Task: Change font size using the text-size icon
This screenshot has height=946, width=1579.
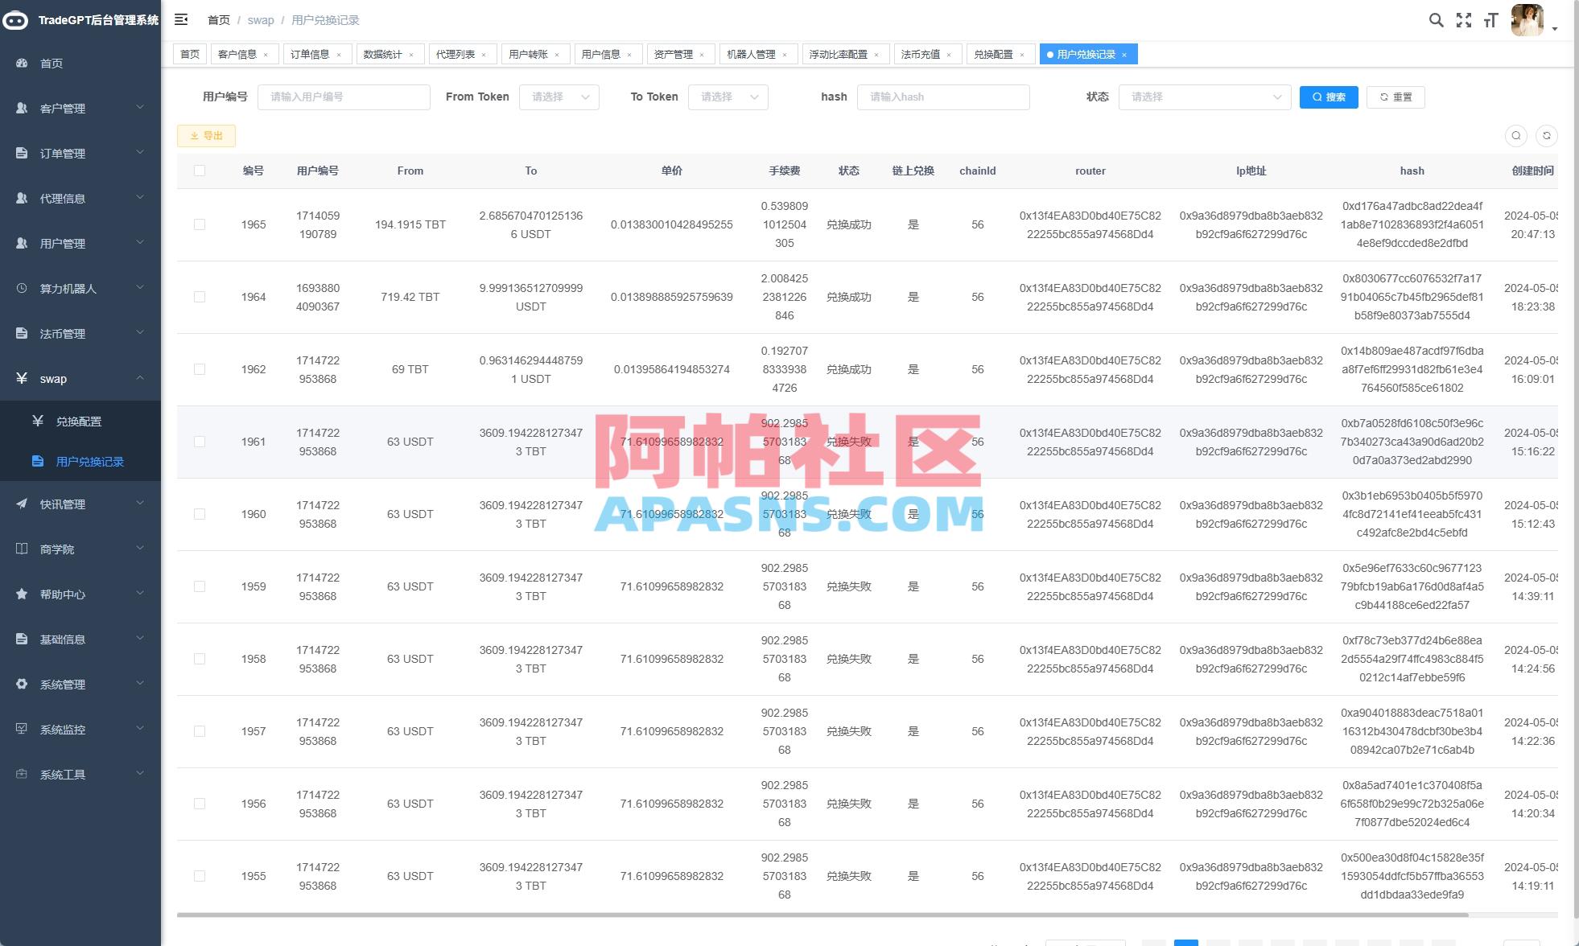Action: 1490,20
